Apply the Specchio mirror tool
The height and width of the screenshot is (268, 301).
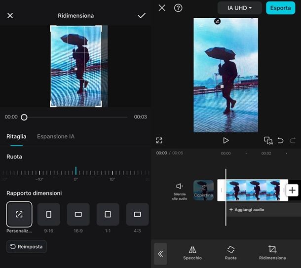(x=192, y=253)
